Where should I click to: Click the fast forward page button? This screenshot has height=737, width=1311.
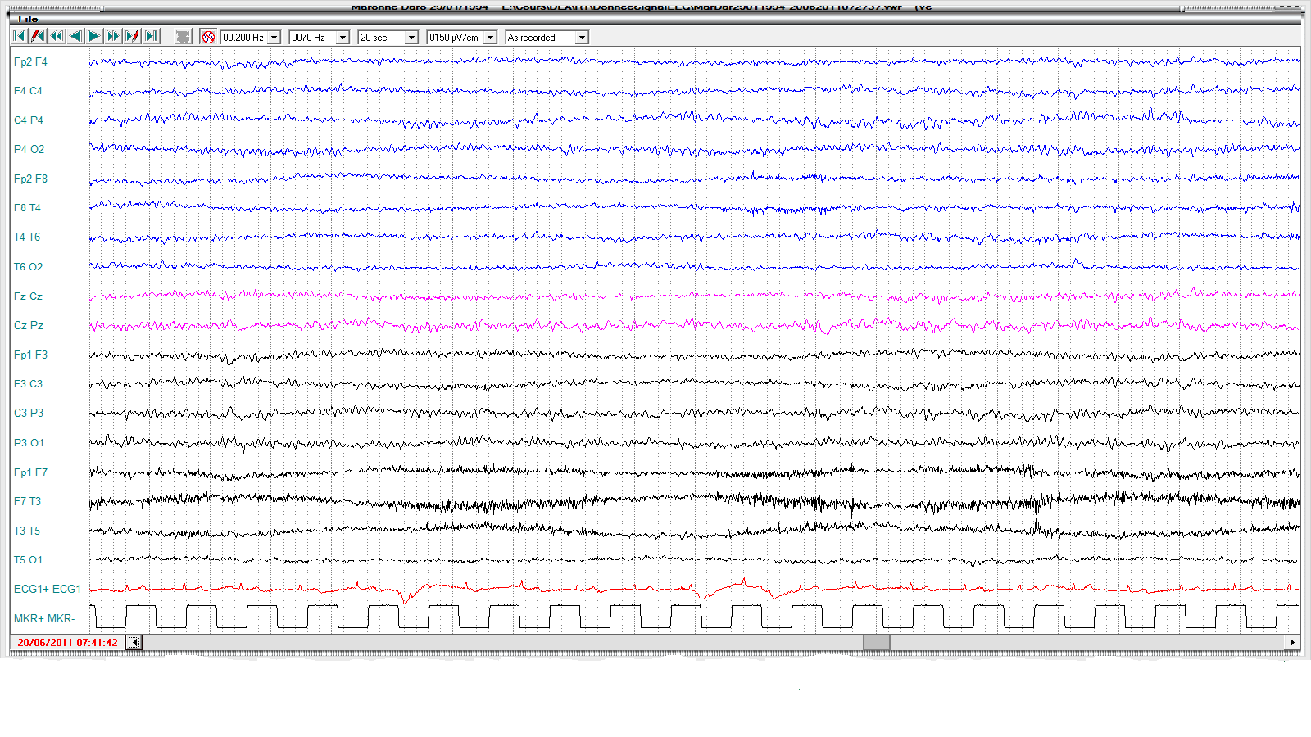[113, 37]
